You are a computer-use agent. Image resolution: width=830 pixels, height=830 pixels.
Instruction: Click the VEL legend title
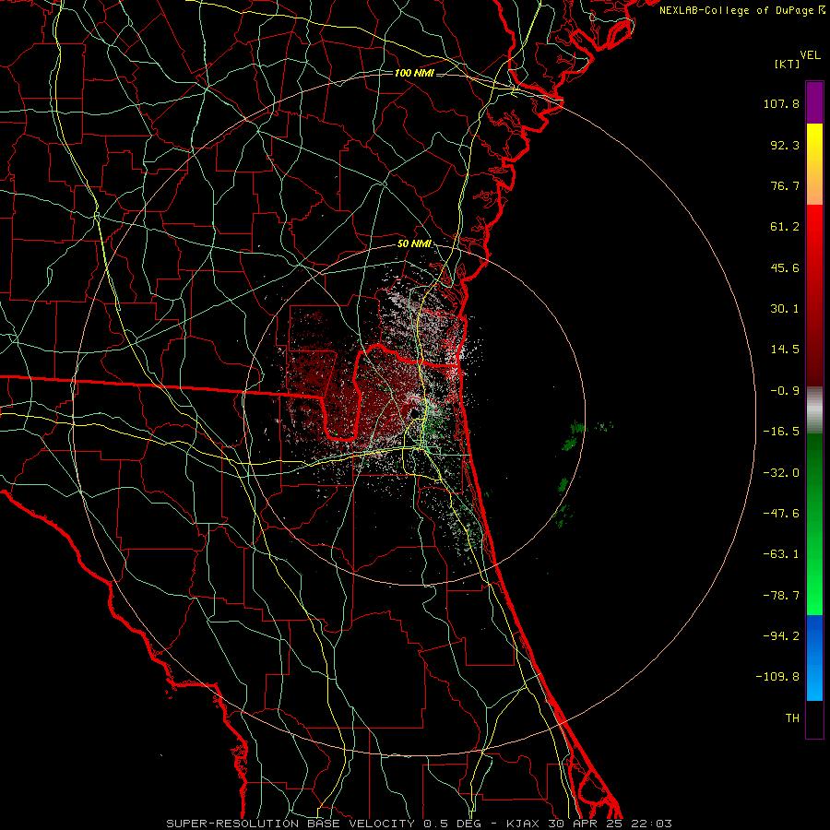811,55
